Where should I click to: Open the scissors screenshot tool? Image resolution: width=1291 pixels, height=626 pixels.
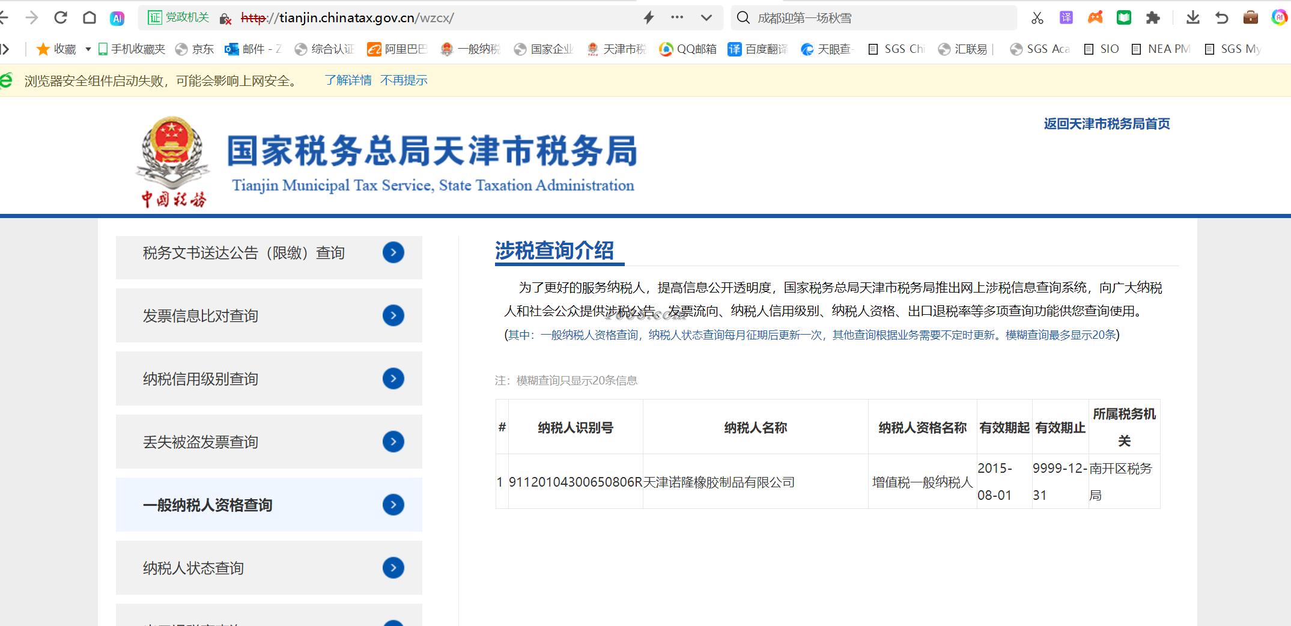(x=1037, y=18)
